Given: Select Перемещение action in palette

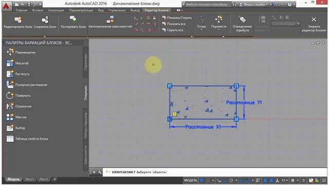Looking at the screenshot, I should [21, 52].
